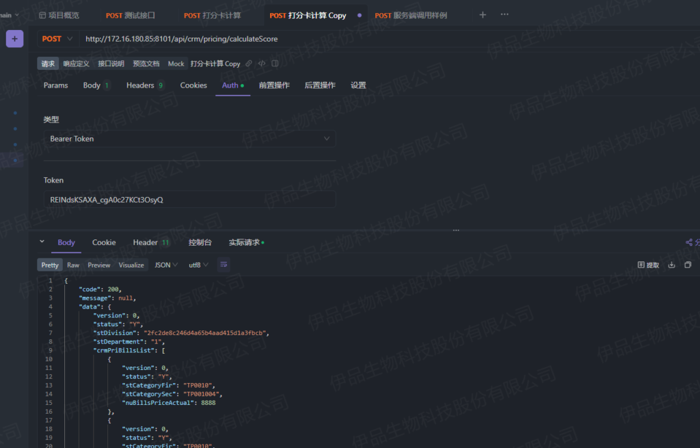Open the 后置操作 tab
The width and height of the screenshot is (700, 448).
click(x=320, y=85)
